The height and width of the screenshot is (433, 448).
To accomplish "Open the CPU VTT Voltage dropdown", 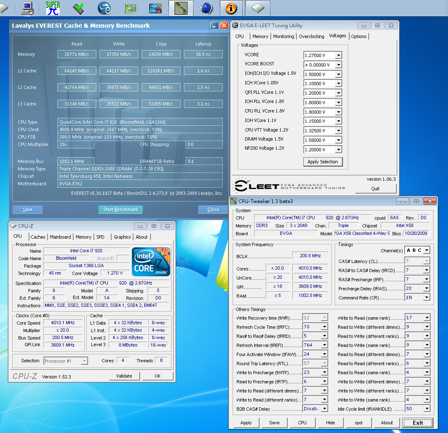I will 338,131.
